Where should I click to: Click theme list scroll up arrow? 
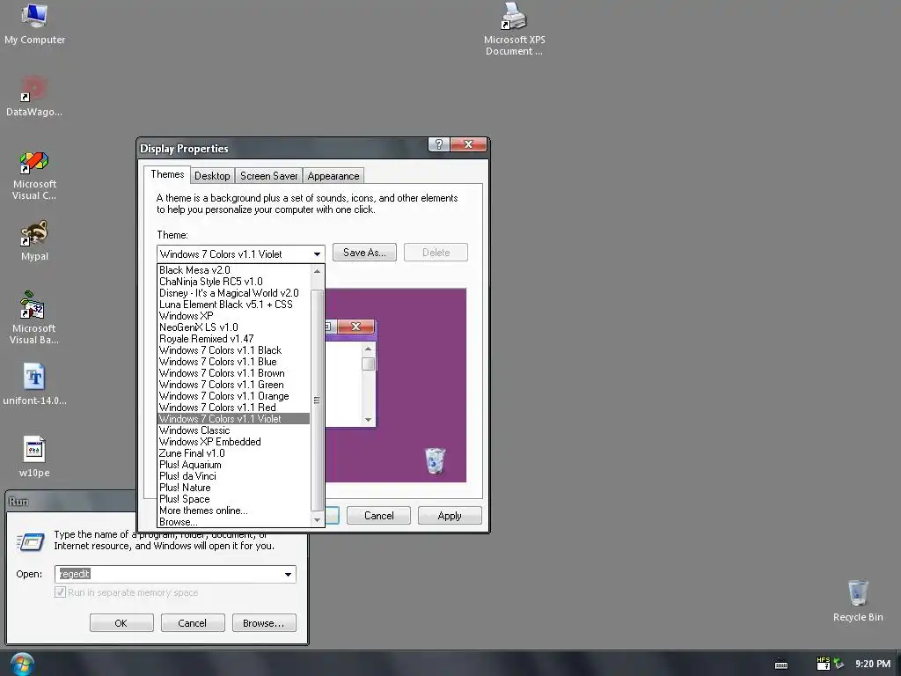(317, 271)
